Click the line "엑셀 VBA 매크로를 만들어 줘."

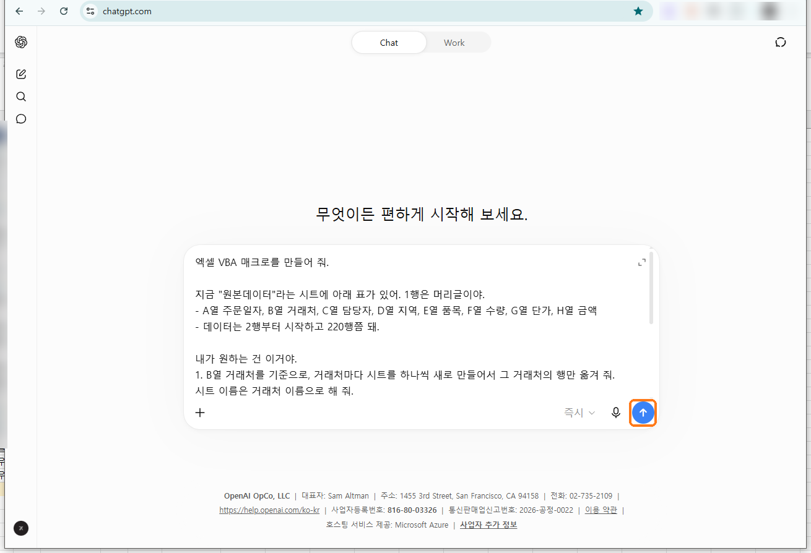[262, 262]
